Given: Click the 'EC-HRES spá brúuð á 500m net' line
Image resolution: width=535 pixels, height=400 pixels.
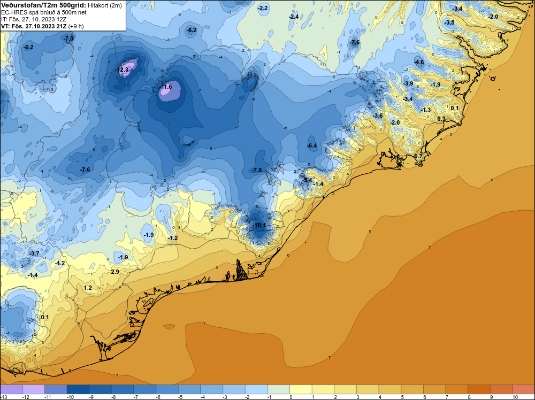Looking at the screenshot, I should pos(43,12).
